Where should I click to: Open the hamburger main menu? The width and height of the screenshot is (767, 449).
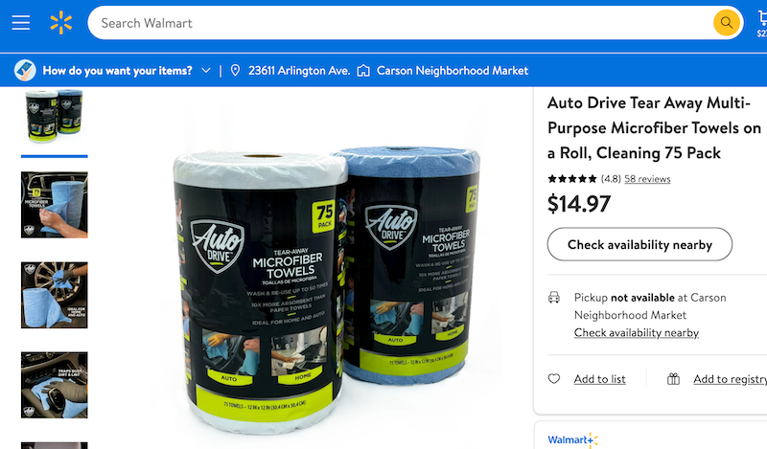pos(20,23)
